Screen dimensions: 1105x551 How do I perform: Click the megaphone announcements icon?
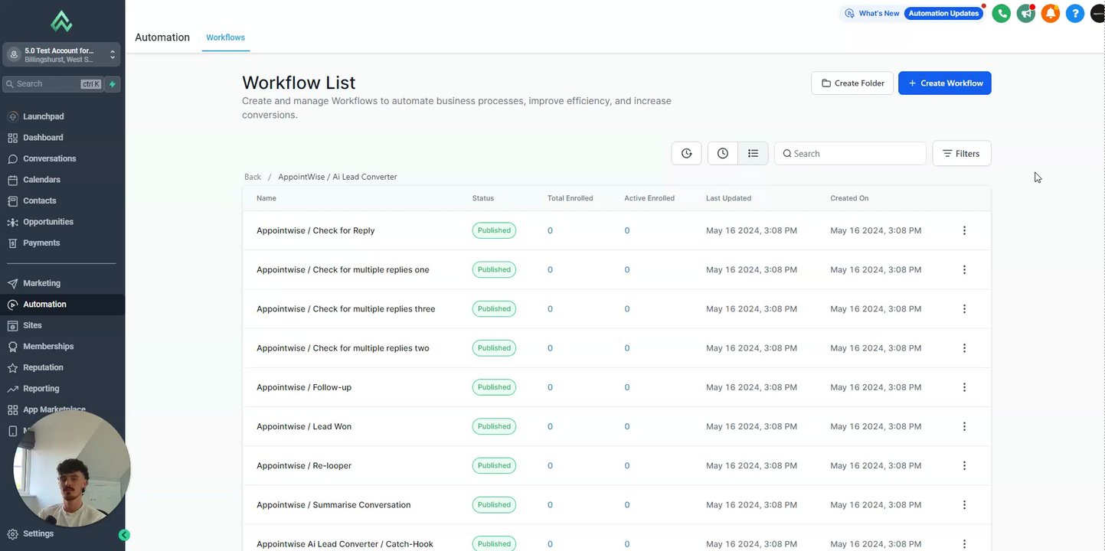(1025, 13)
